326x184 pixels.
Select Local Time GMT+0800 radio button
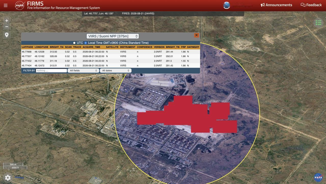click(86, 43)
